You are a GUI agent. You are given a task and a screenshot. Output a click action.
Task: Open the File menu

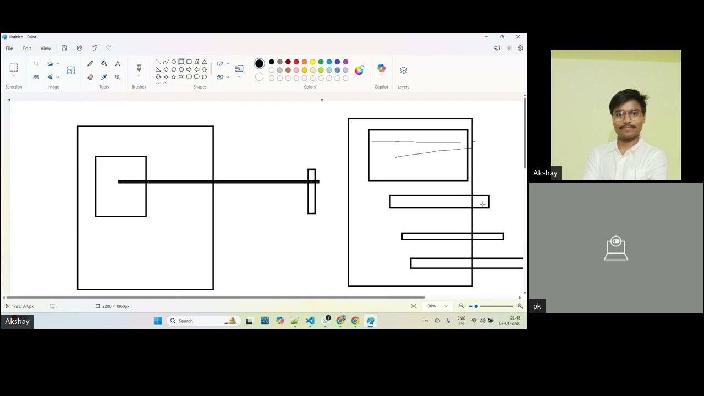click(9, 48)
